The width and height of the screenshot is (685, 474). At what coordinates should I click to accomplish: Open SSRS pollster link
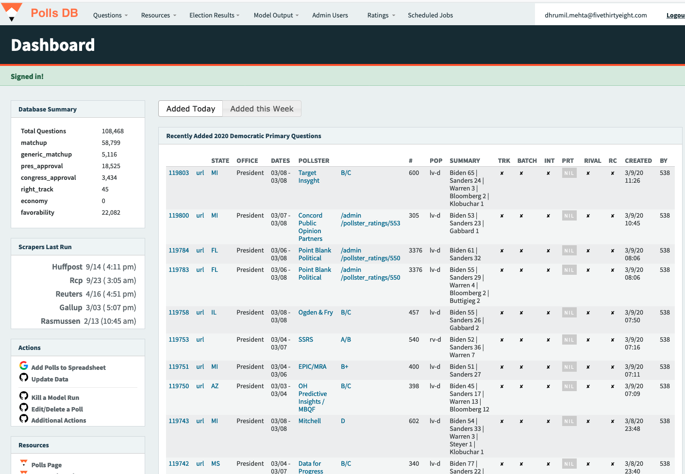coord(306,340)
